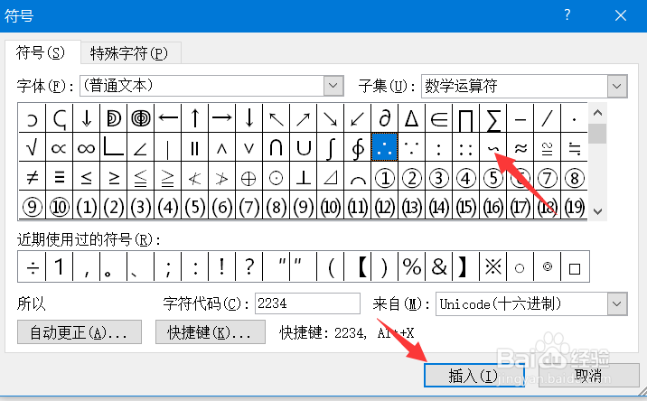The image size is (647, 401).
Task: Select the highlighted therefore symbol ∴
Action: [384, 147]
